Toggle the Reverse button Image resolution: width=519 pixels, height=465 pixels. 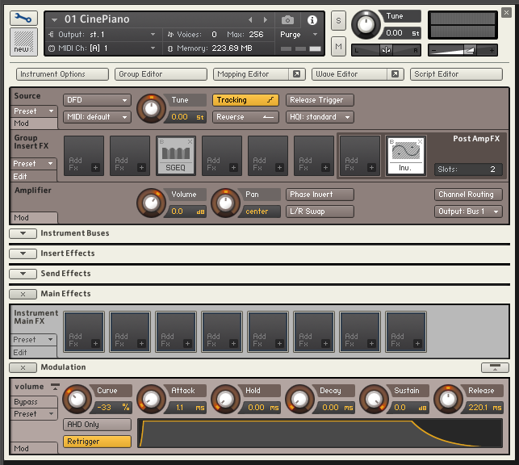[245, 117]
